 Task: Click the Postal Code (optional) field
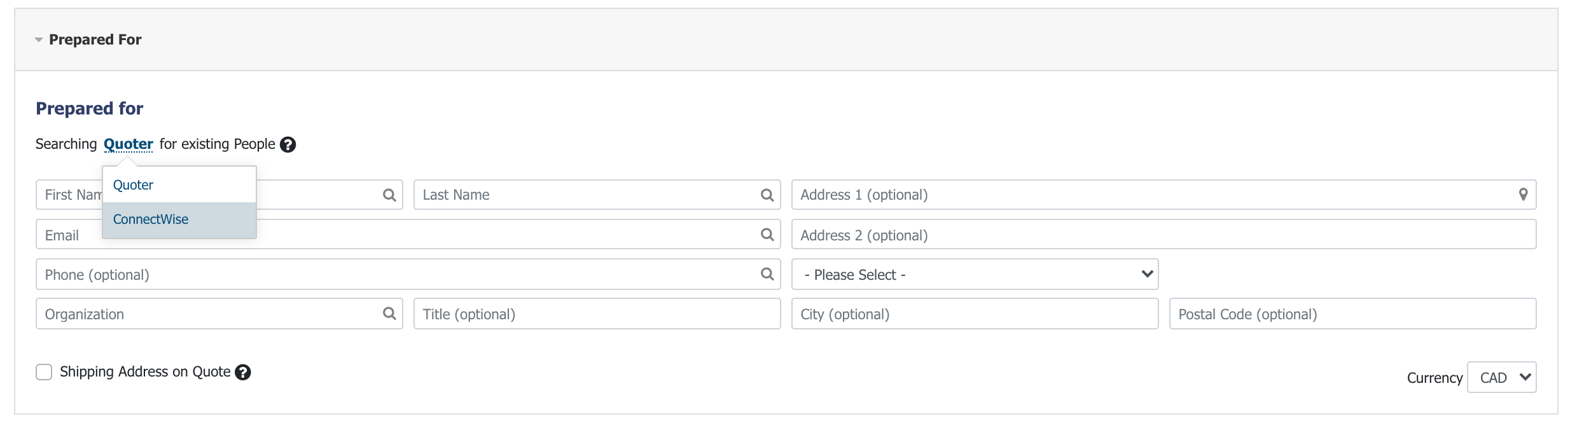click(1352, 314)
